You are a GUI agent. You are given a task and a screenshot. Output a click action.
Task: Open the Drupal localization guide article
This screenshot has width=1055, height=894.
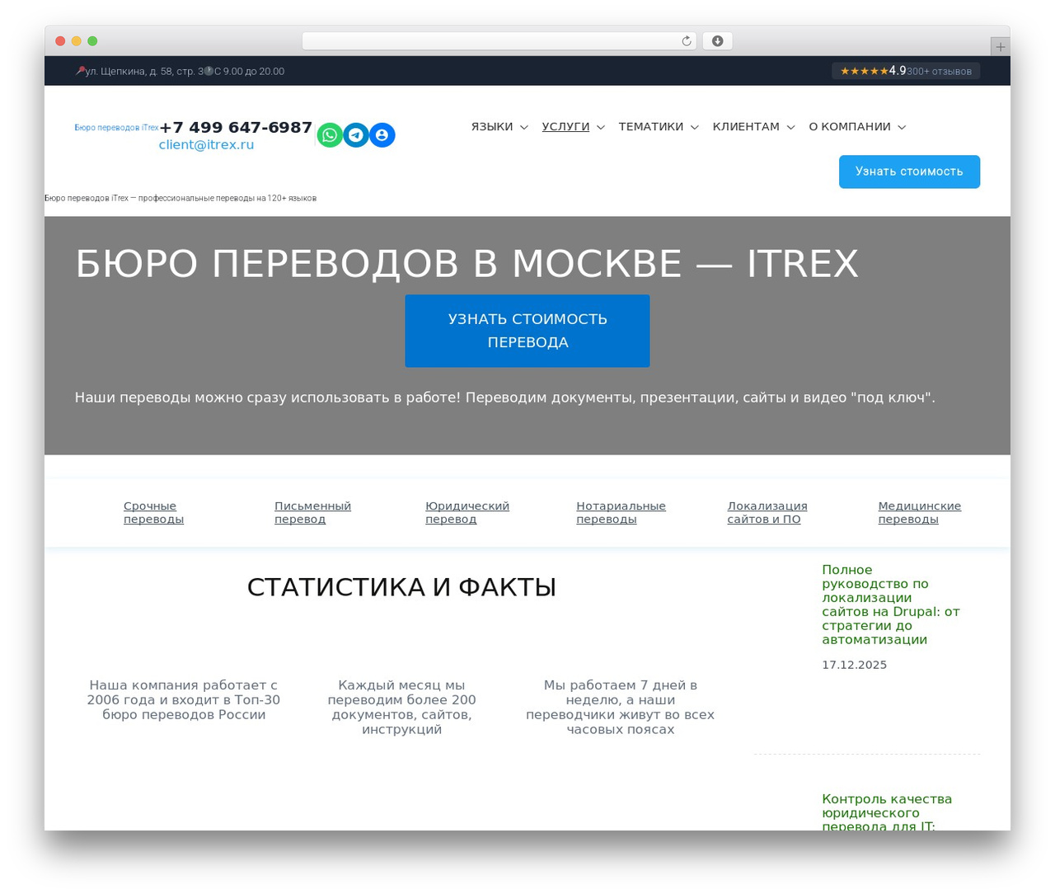891,605
